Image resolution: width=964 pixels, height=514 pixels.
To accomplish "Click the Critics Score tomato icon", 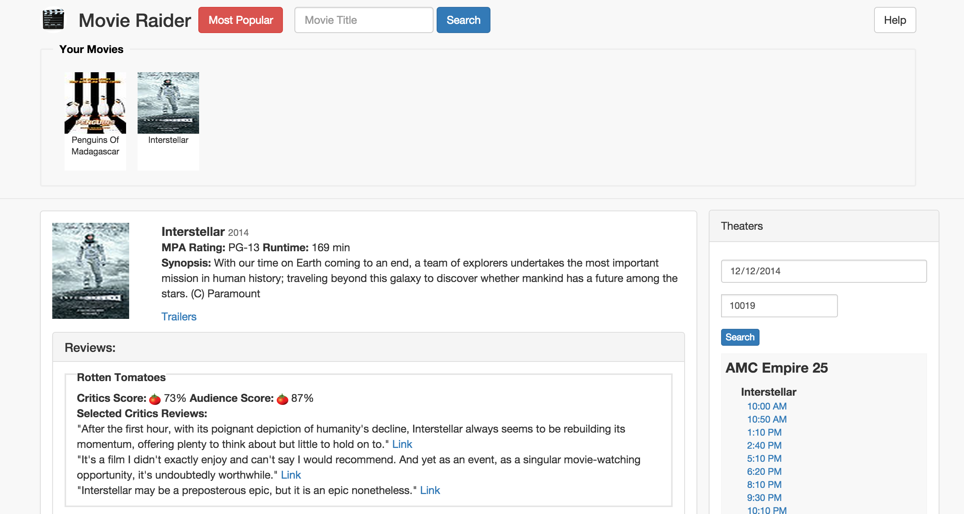I will [x=155, y=399].
